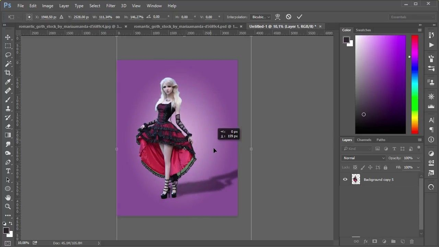Select the History Brush tool
The width and height of the screenshot is (439, 247).
tap(8, 117)
